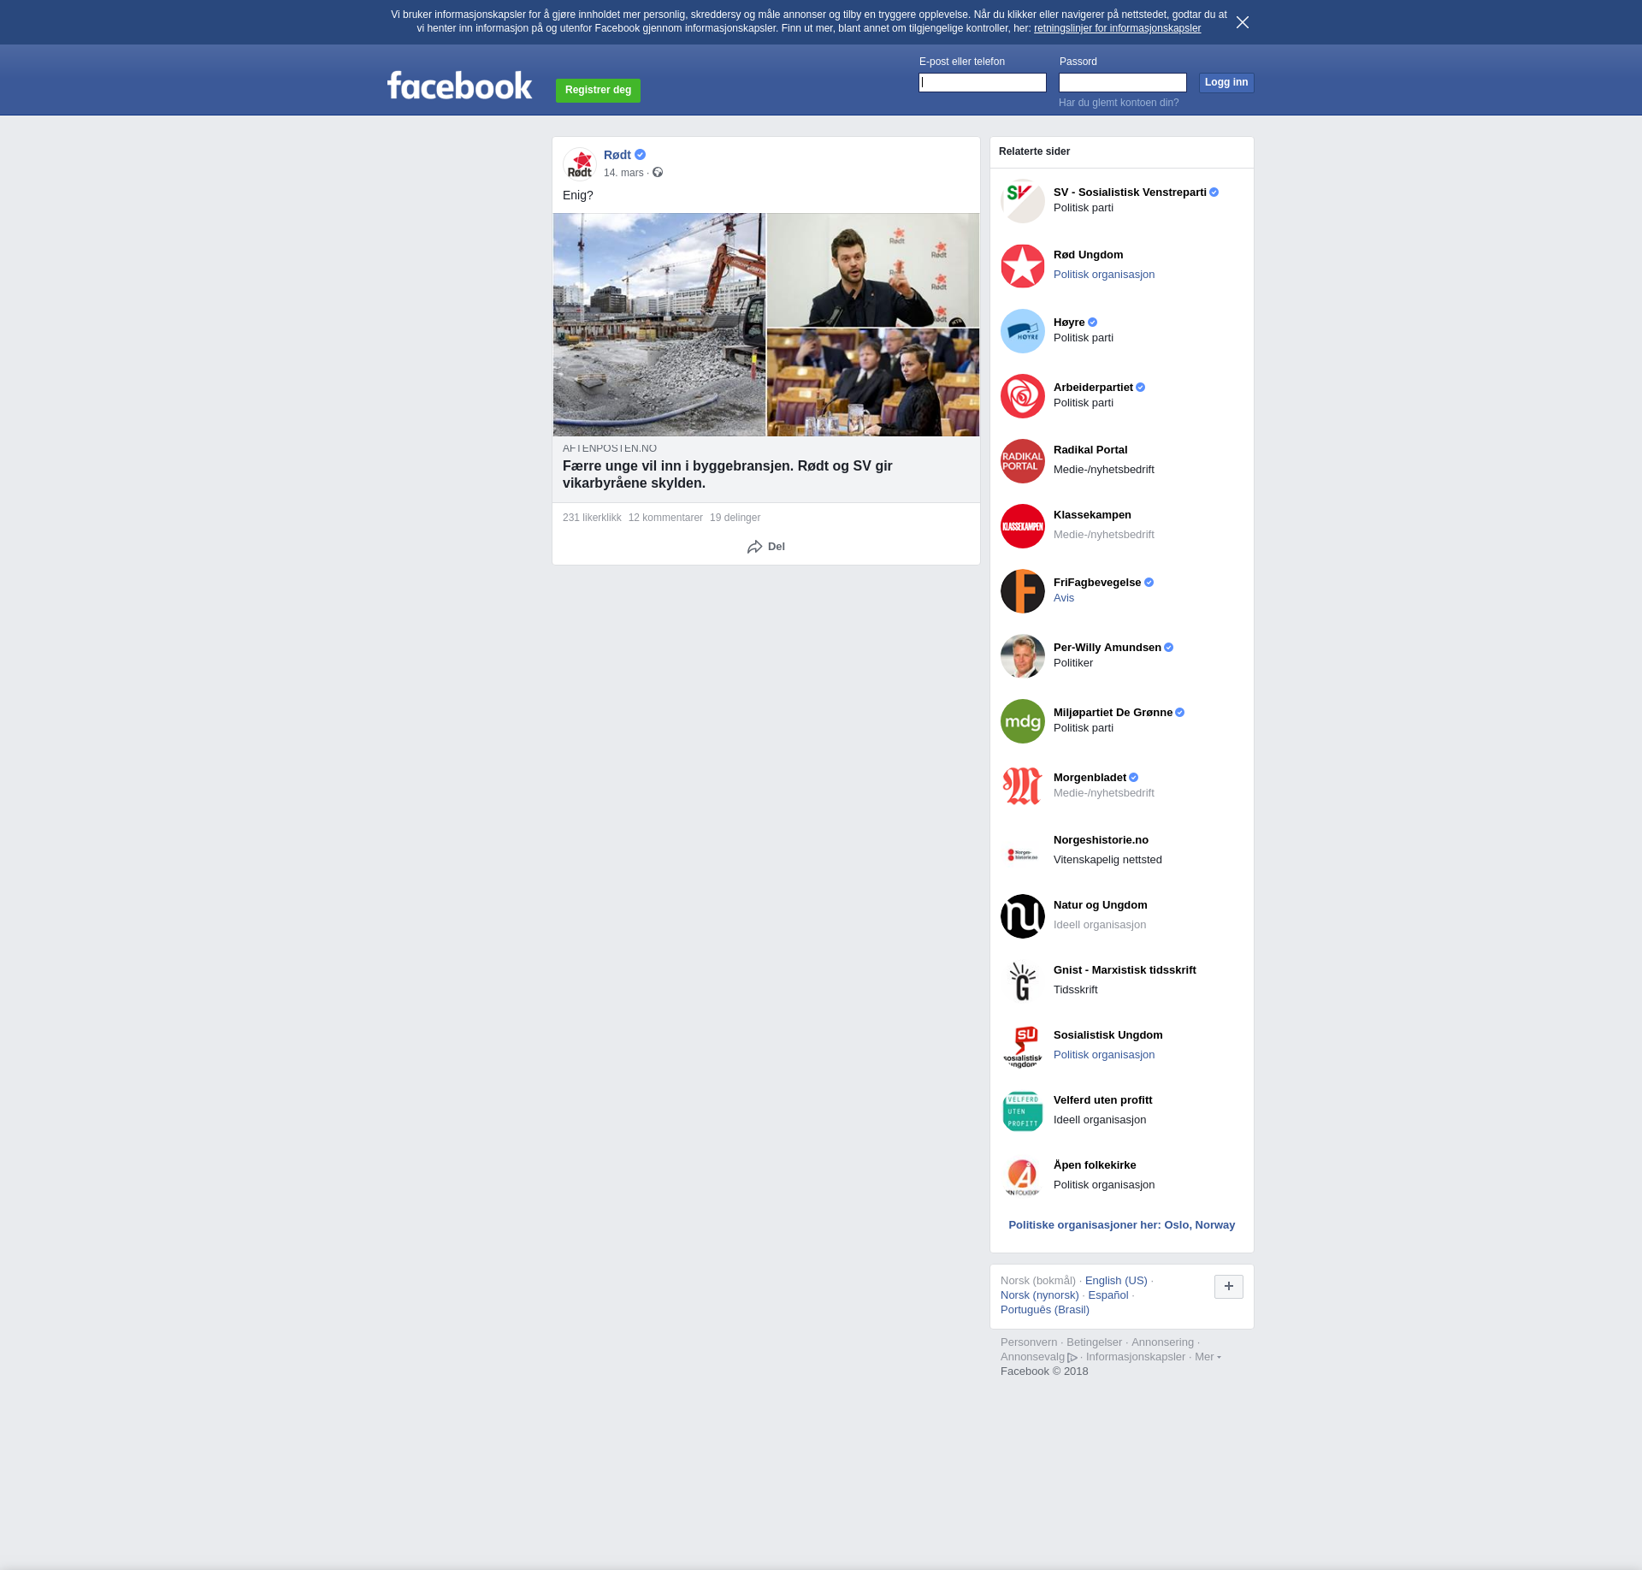Image resolution: width=1642 pixels, height=1570 pixels.
Task: Open Radikal Portal name link
Action: click(1090, 450)
